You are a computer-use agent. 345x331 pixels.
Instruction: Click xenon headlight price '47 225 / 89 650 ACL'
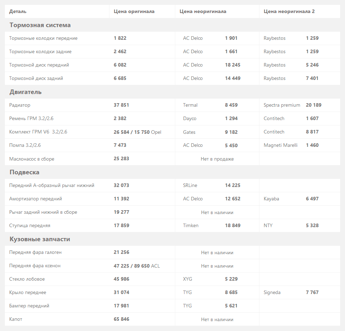[137, 266]
